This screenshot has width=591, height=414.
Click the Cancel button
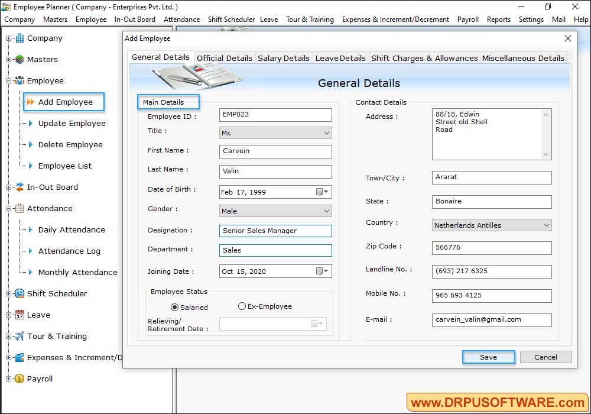click(545, 357)
